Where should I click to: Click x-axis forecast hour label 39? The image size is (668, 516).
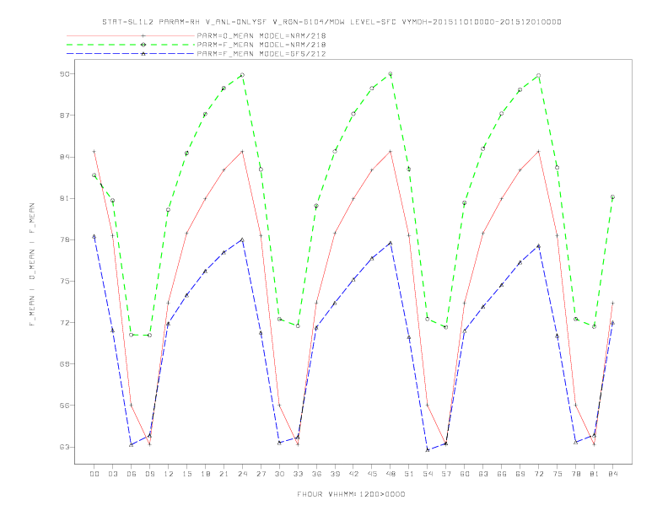click(x=335, y=474)
